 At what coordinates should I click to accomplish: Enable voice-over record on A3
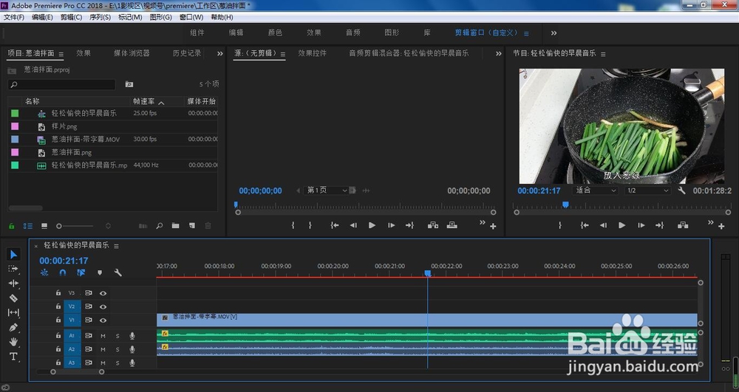point(132,362)
